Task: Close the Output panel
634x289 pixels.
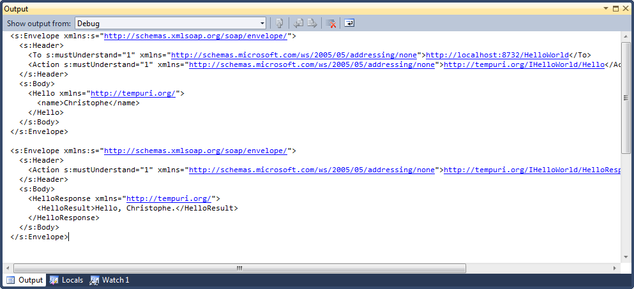Action: point(626,8)
